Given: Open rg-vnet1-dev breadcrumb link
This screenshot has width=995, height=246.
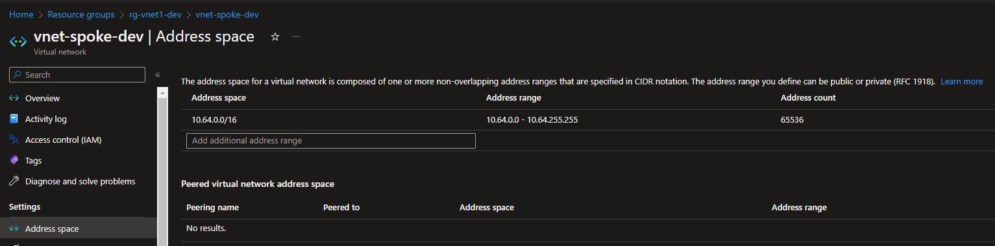Looking at the screenshot, I should (x=156, y=14).
